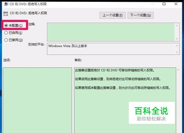This screenshot has height=133, width=184.
Task: Click the 注释 box scroll up arrow
Action: coord(177,26)
